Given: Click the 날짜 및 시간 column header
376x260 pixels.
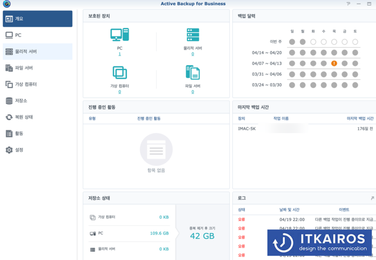Looking at the screenshot, I should pyautogui.click(x=289, y=209).
